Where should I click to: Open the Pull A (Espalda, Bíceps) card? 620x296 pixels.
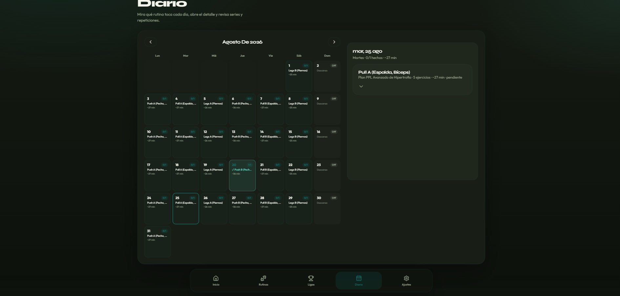pyautogui.click(x=412, y=80)
